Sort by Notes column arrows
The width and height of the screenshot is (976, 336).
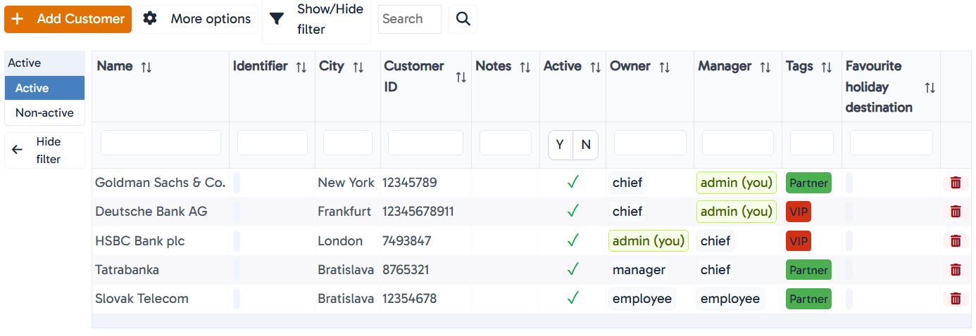(x=525, y=67)
